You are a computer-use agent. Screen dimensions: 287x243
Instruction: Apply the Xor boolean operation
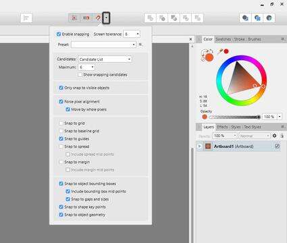[x=186, y=18]
